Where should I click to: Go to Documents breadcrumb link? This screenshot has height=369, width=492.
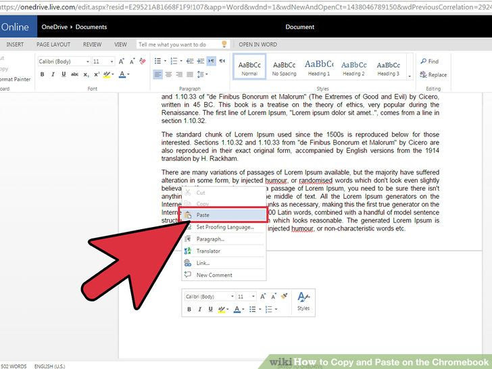(91, 27)
